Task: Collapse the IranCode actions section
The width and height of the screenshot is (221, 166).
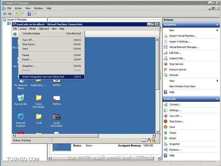Action: pos(217,99)
